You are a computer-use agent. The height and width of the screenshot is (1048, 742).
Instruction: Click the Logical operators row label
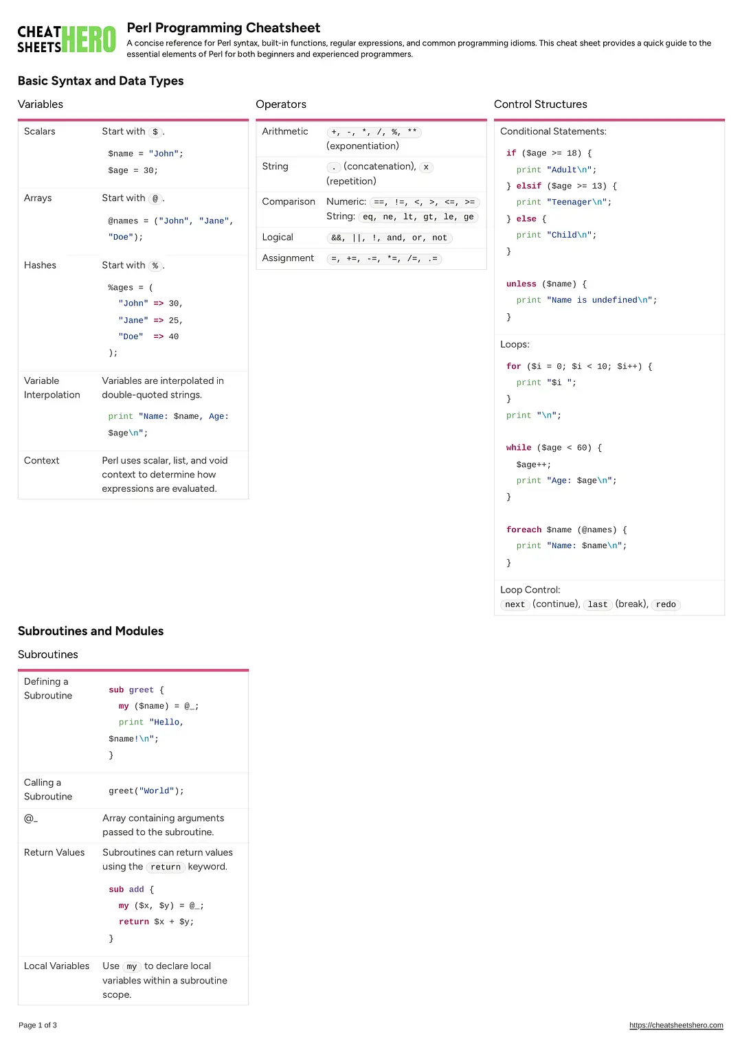(x=278, y=237)
